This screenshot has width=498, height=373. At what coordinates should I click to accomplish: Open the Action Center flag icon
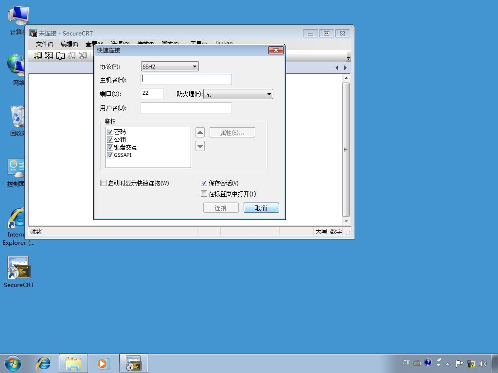(459, 363)
